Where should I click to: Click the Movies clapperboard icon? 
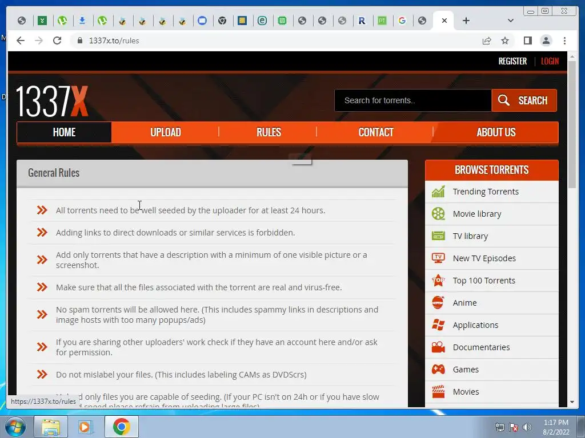click(438, 391)
